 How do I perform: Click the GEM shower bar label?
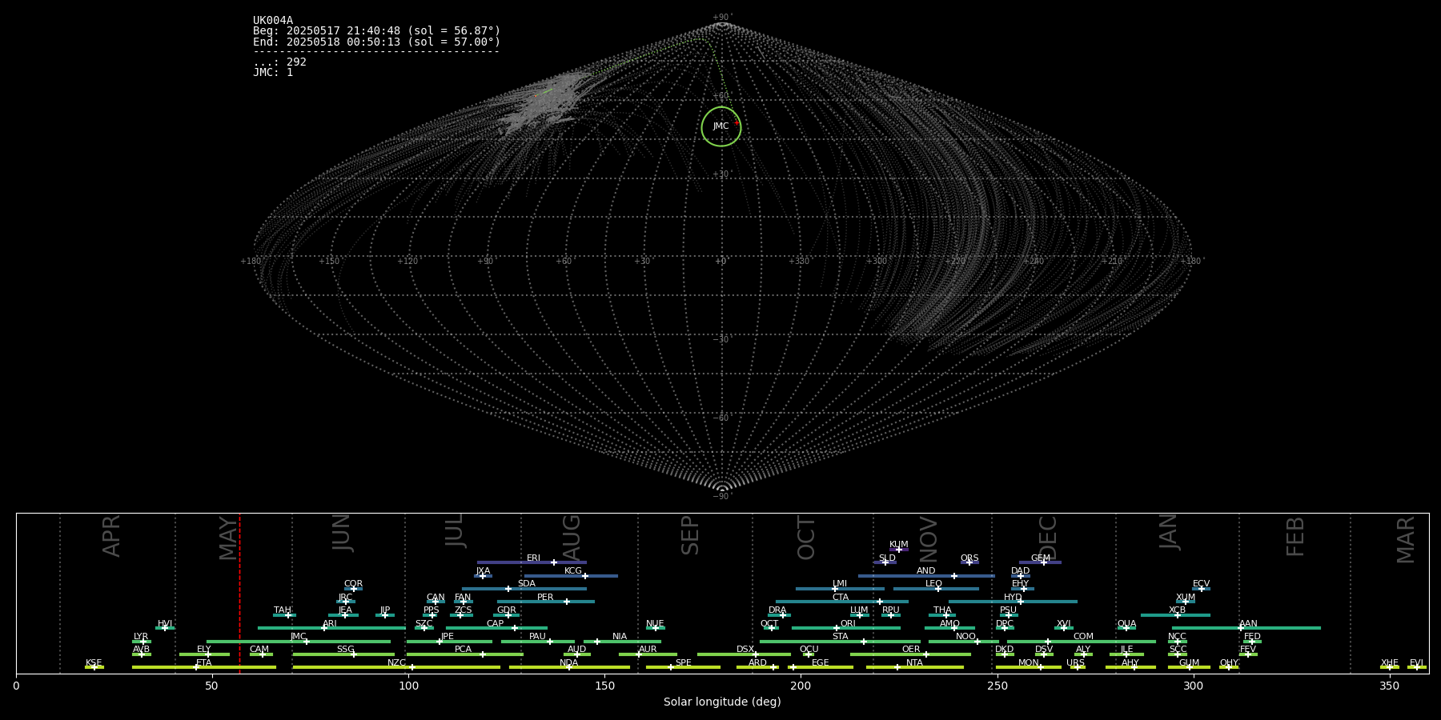[1041, 558]
